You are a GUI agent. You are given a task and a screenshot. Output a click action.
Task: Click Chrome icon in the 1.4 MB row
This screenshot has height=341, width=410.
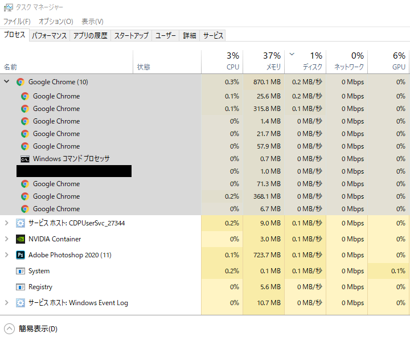click(25, 121)
